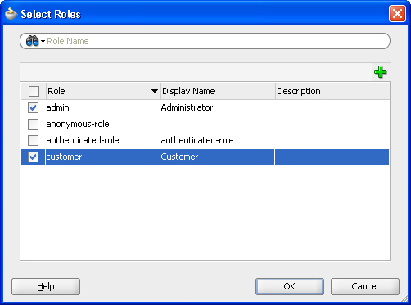This screenshot has height=305, width=411.
Task: Close the Select Roles window
Action: 397,14
